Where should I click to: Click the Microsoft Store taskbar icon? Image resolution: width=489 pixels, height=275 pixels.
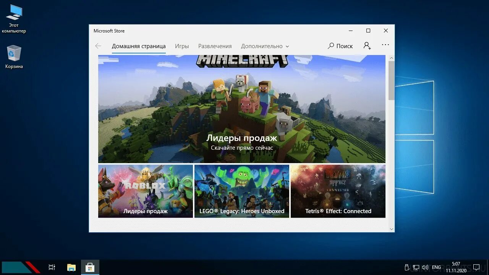point(90,267)
